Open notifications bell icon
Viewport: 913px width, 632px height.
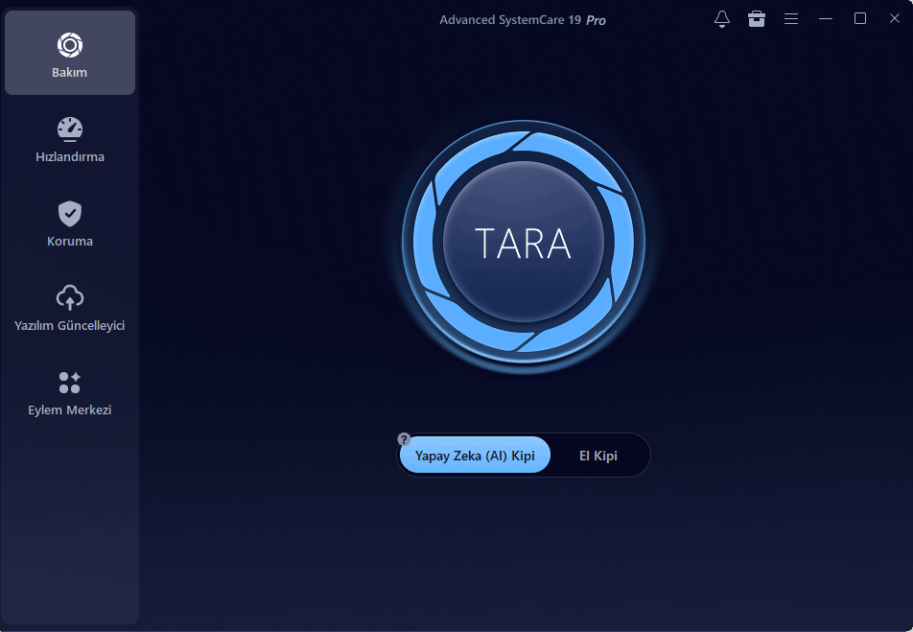click(722, 19)
